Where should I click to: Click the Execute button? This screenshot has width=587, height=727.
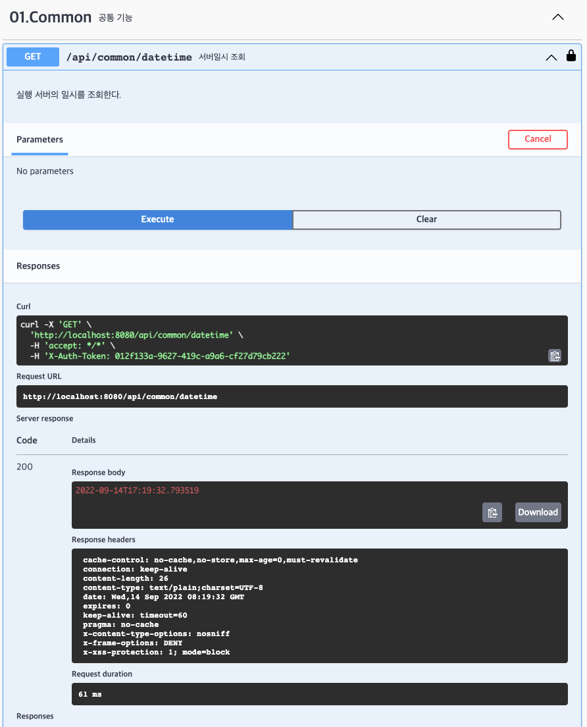pos(157,219)
